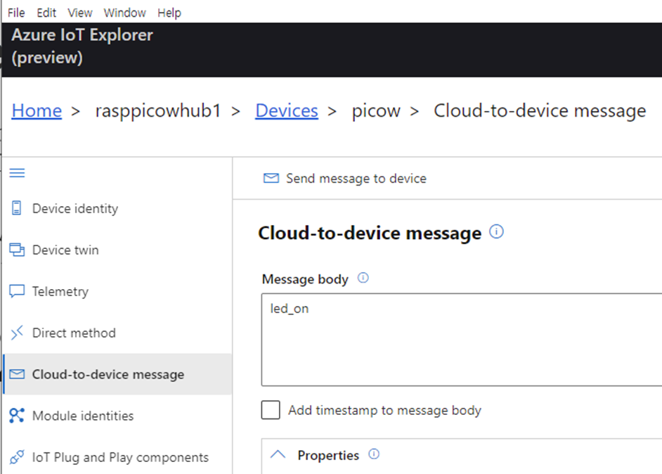The height and width of the screenshot is (474, 662).
Task: Enable Add timestamp to message body checkbox
Action: tap(271, 410)
